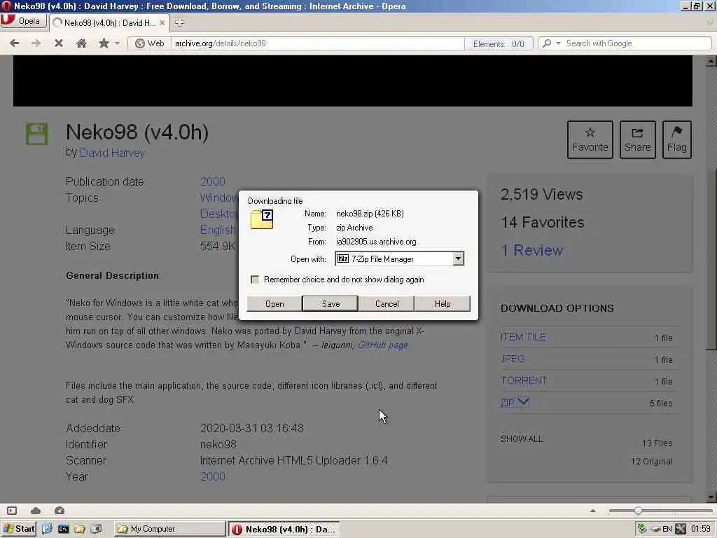Image resolution: width=717 pixels, height=538 pixels.
Task: Adjust the zoom slider handle
Action: [638, 511]
